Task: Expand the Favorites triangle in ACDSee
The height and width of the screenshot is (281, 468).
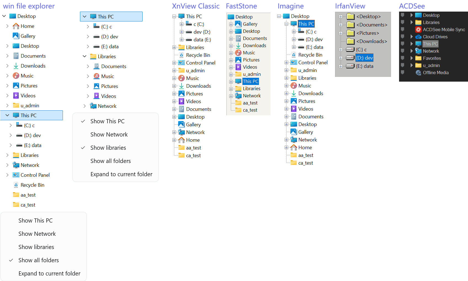Action: click(x=411, y=58)
